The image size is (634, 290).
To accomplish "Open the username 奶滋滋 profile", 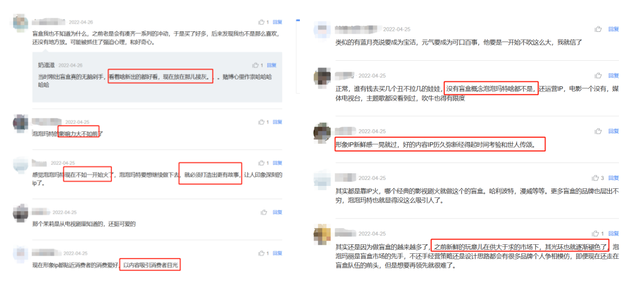I will (46, 65).
